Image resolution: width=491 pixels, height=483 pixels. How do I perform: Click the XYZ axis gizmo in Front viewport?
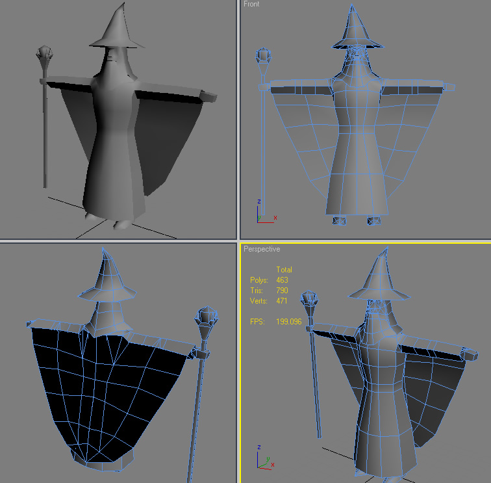(266, 211)
